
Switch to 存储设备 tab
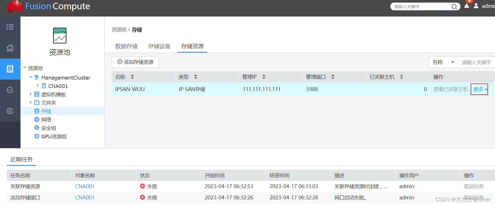tap(159, 46)
